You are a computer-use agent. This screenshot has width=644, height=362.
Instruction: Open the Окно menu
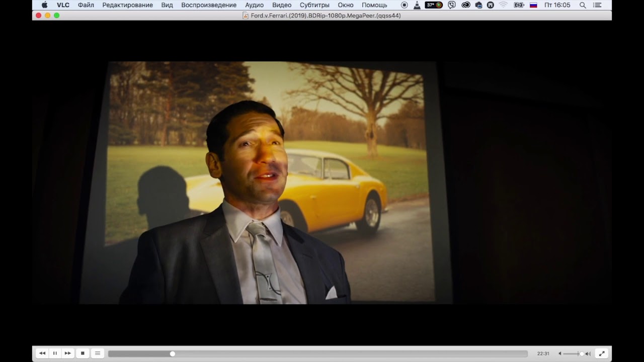coord(346,5)
